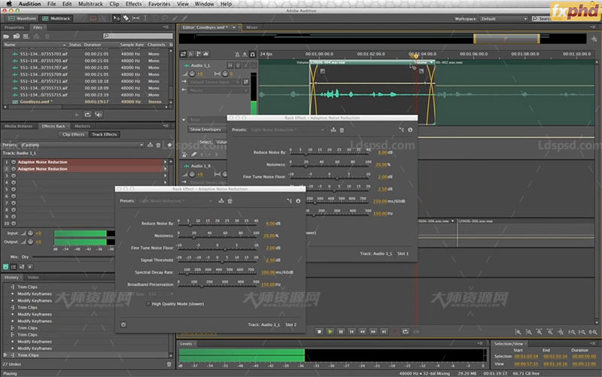
Task: Switch to Waveform view
Action: (x=22, y=18)
